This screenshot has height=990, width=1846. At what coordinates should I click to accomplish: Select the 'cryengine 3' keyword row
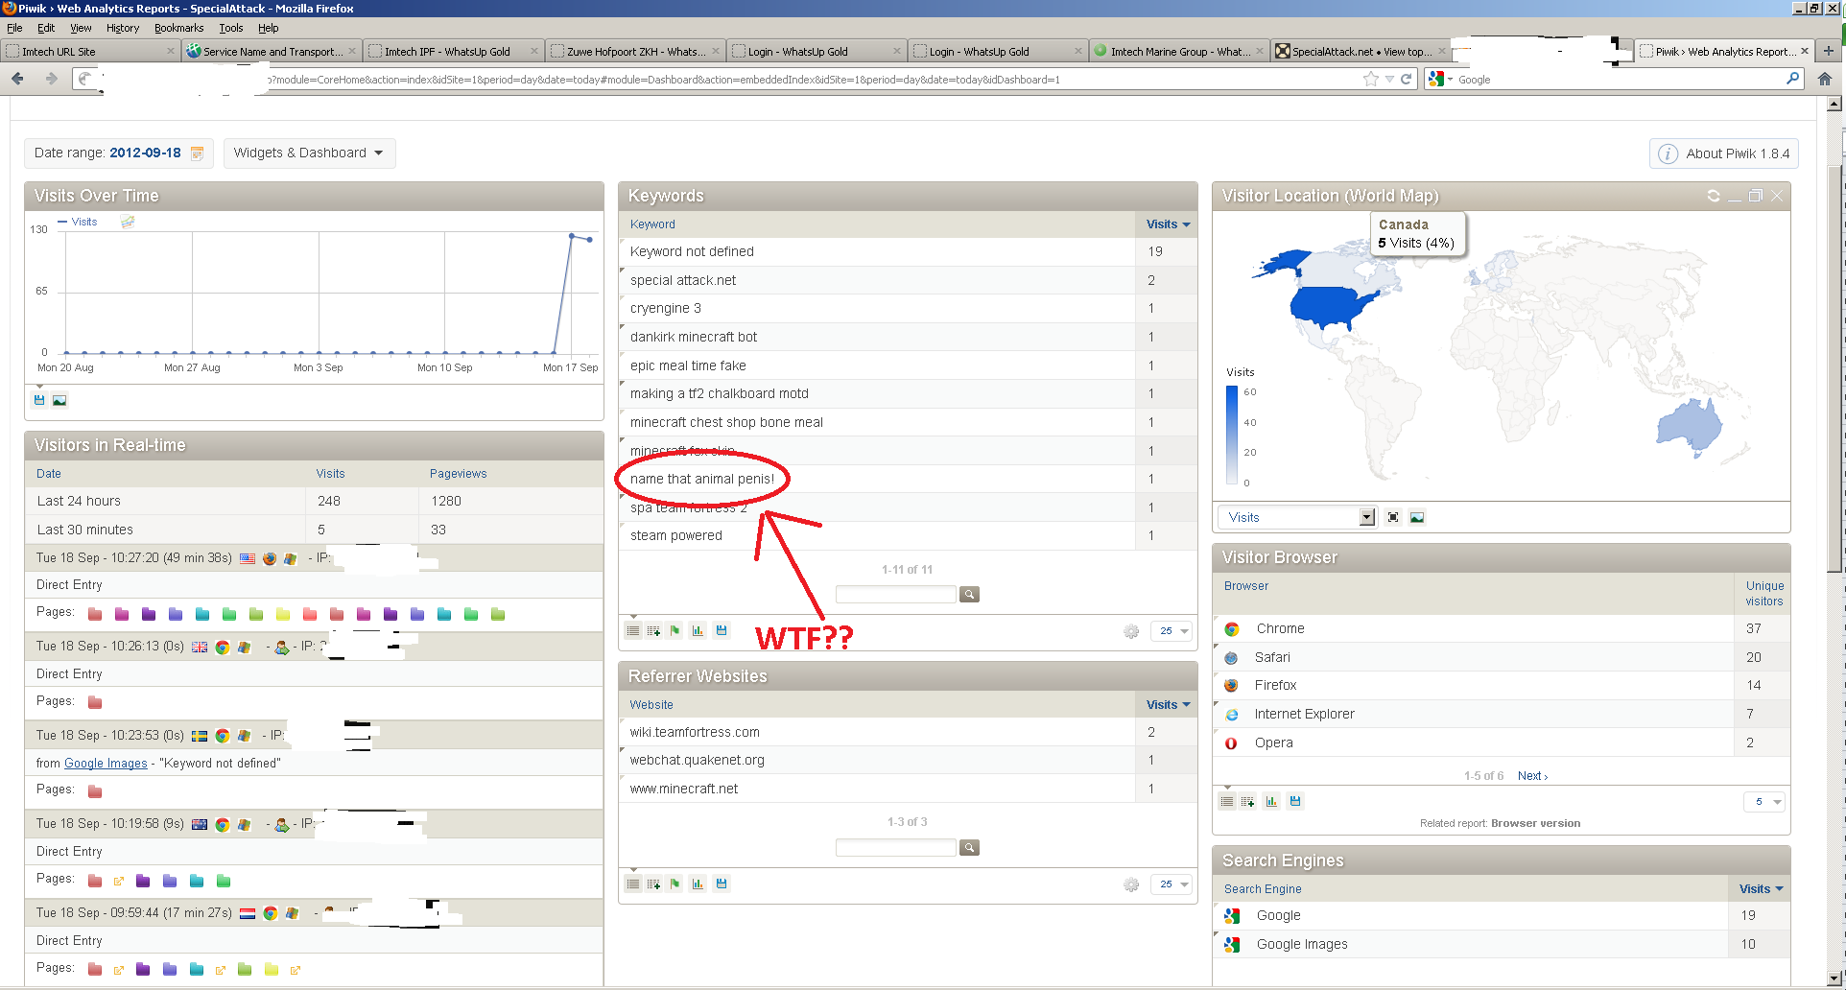click(908, 309)
